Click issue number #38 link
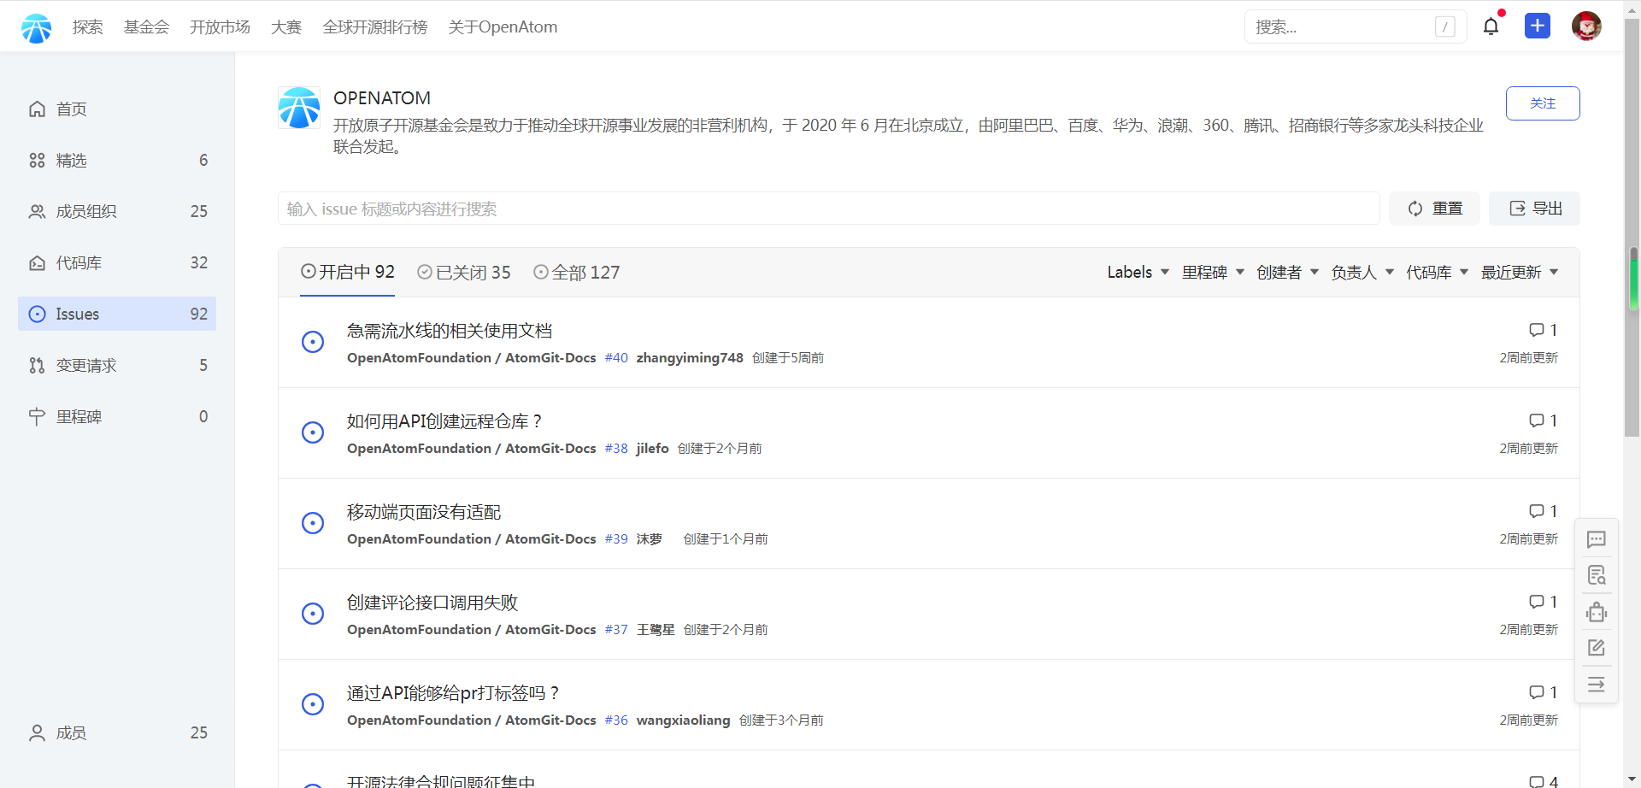 [616, 448]
